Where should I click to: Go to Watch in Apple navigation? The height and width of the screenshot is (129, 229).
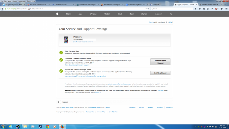(x=107, y=14)
